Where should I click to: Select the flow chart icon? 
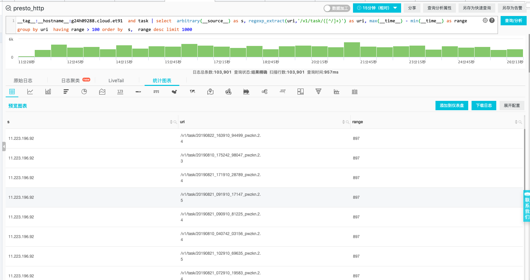156,92
